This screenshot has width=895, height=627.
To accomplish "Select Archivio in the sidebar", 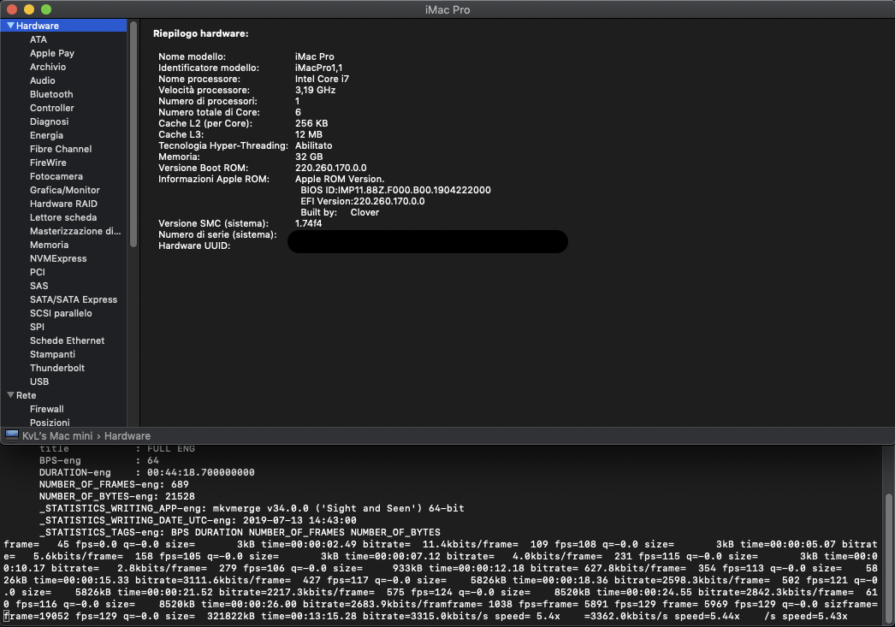I will [48, 67].
